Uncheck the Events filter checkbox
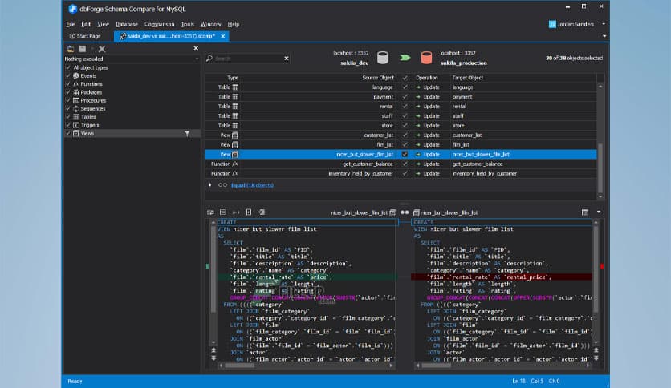The height and width of the screenshot is (388, 671). [x=68, y=75]
